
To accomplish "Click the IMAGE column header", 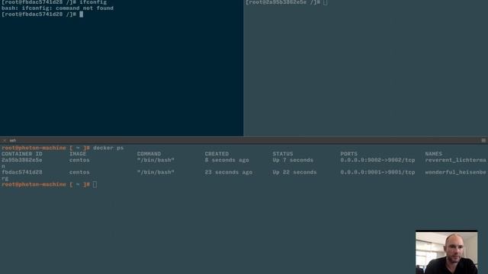I will tap(78, 154).
